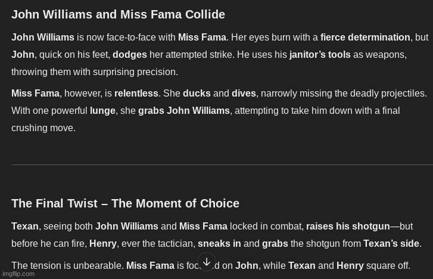The height and width of the screenshot is (279, 433).
Task: Click the words "The tension is unbearable"
Action: tap(67, 266)
